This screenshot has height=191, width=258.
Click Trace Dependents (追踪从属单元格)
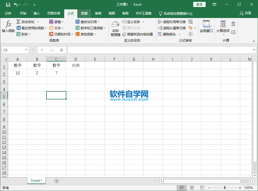(x=172, y=28)
